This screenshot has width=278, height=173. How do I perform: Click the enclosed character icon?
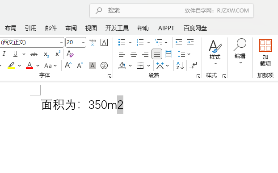tap(104, 66)
